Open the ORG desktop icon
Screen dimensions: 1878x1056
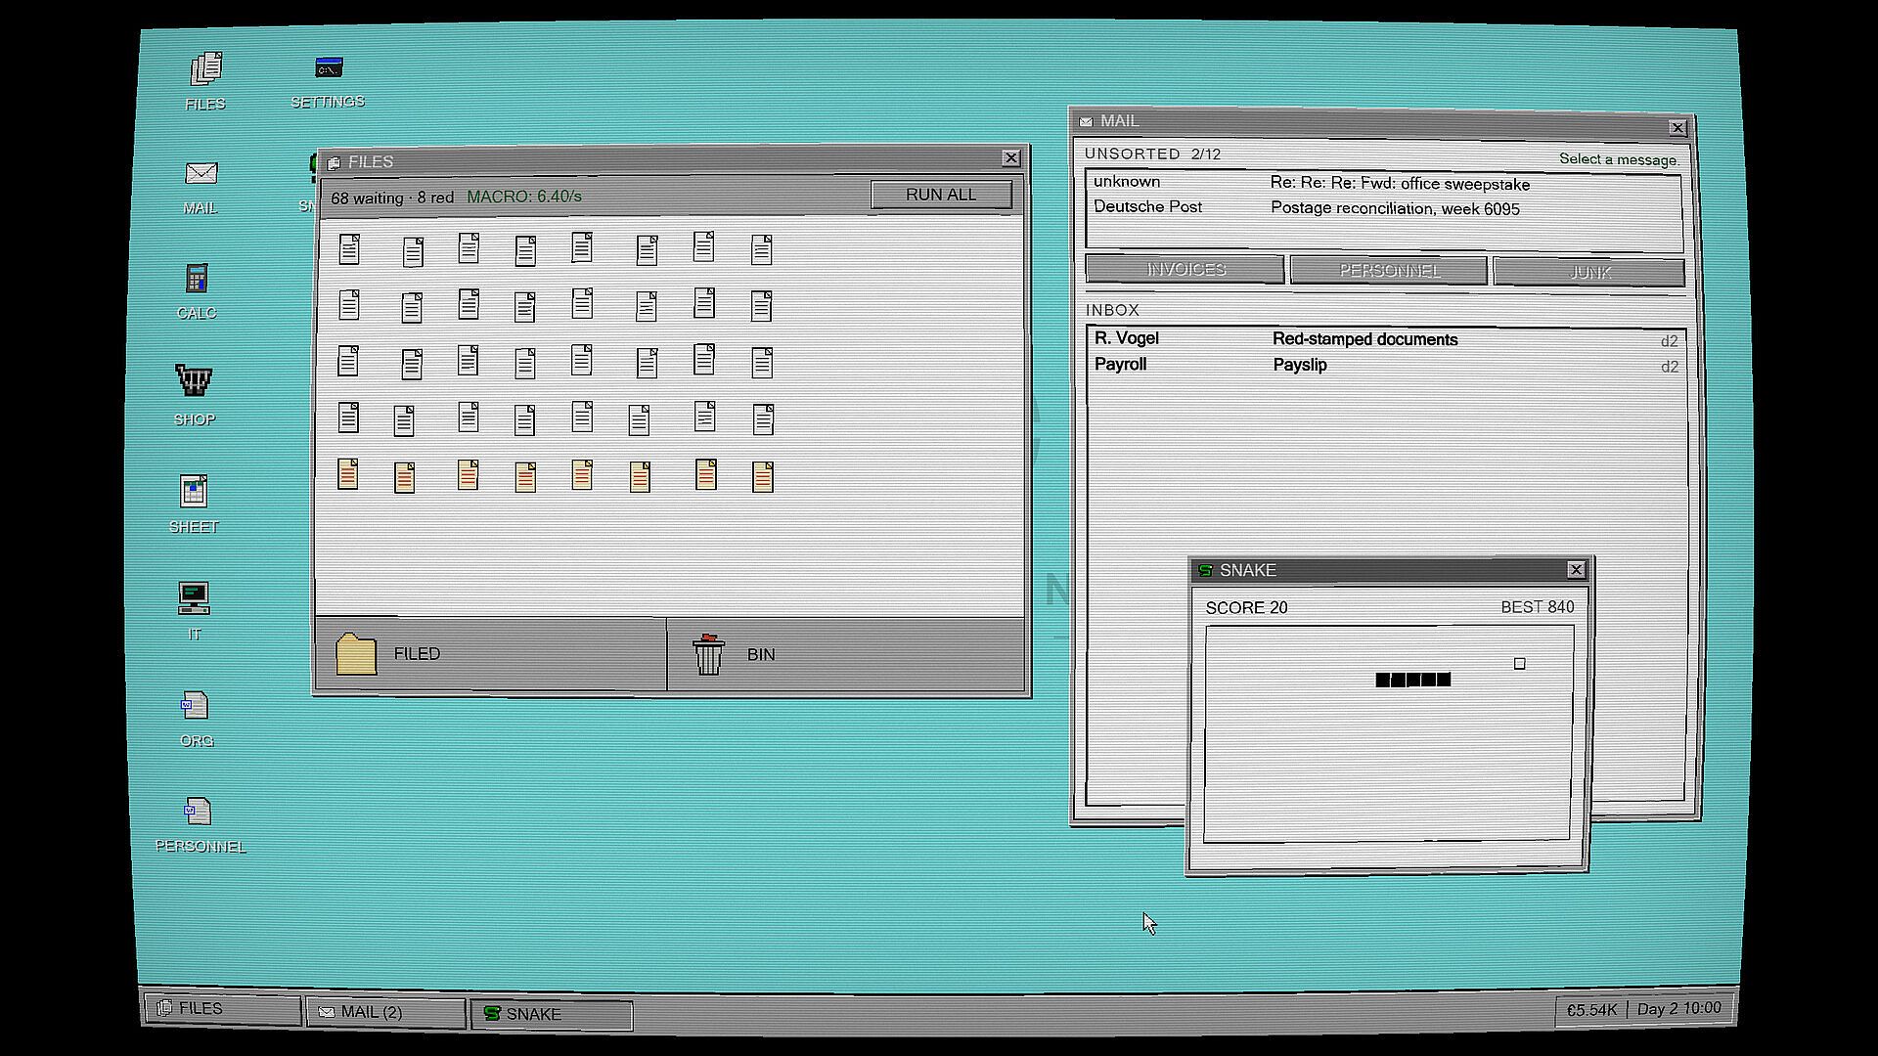(x=196, y=718)
